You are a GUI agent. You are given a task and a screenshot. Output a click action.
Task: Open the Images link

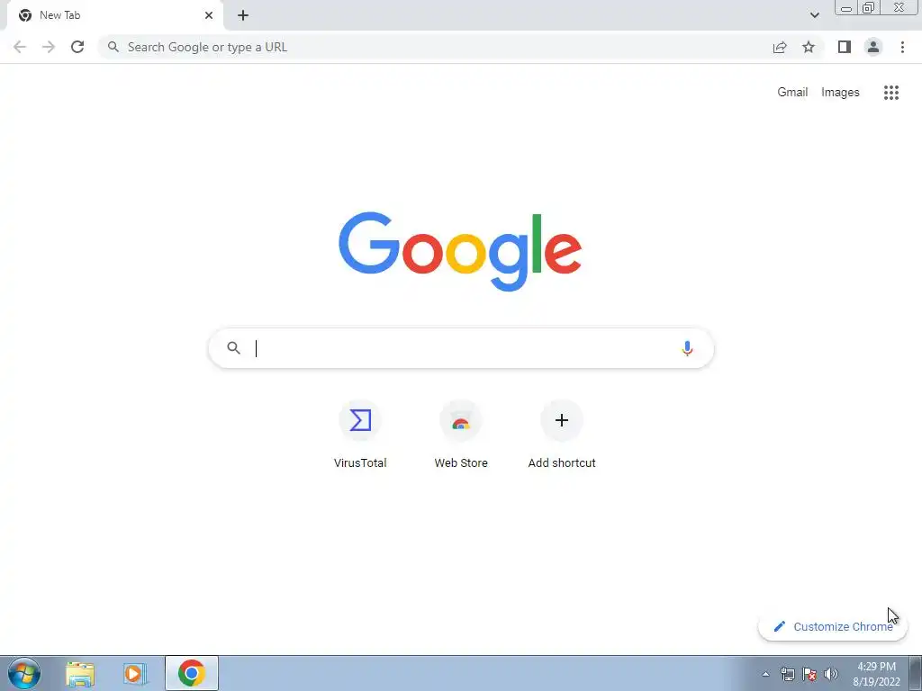point(840,93)
